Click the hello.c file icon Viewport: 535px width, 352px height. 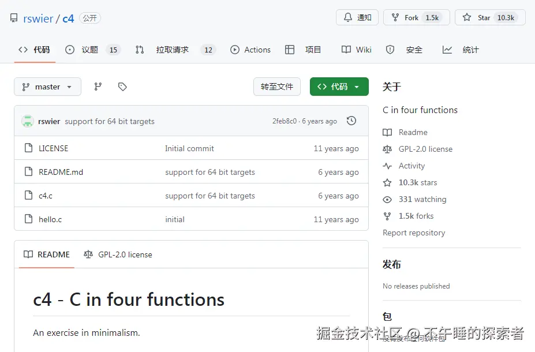point(29,219)
